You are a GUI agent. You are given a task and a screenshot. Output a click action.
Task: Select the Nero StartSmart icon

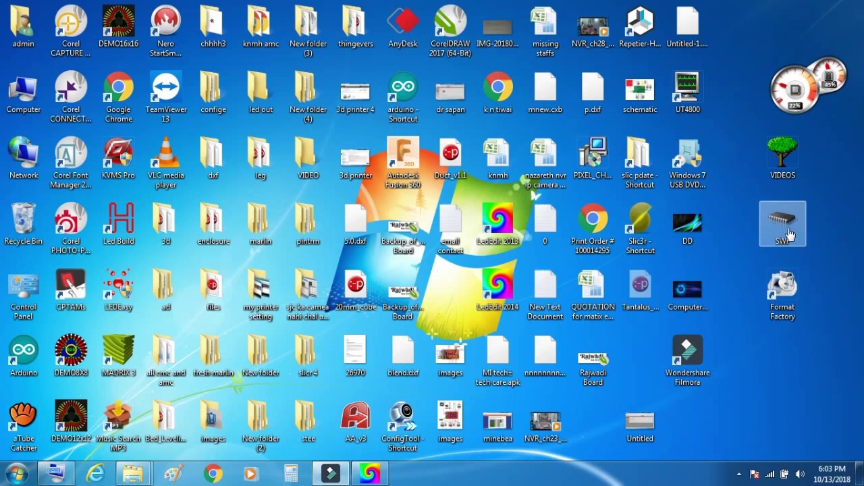click(x=165, y=32)
